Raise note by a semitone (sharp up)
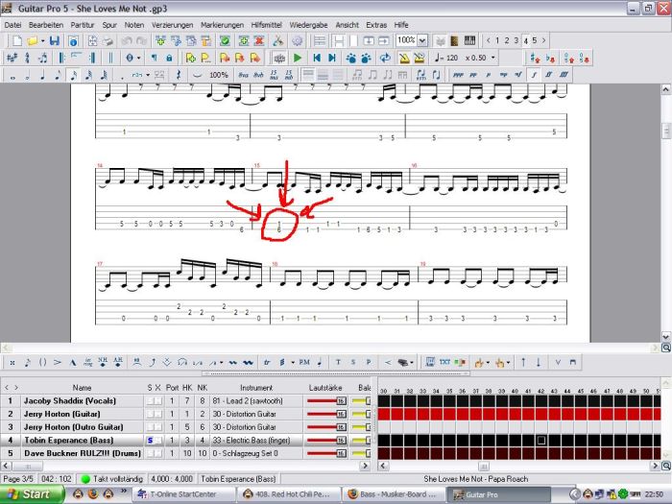The image size is (672, 504). (x=536, y=58)
